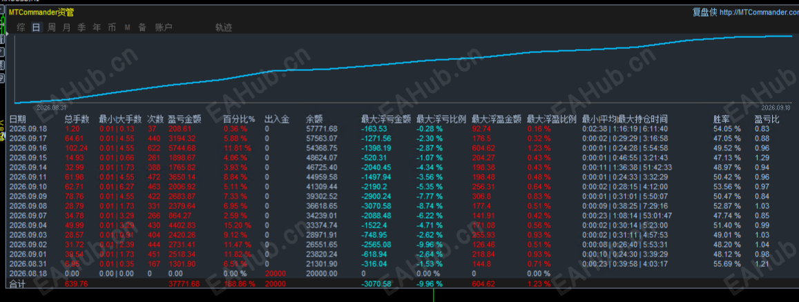The height and width of the screenshot is (302, 799).
Task: Click profit value 5744.68
Action: tap(182, 148)
